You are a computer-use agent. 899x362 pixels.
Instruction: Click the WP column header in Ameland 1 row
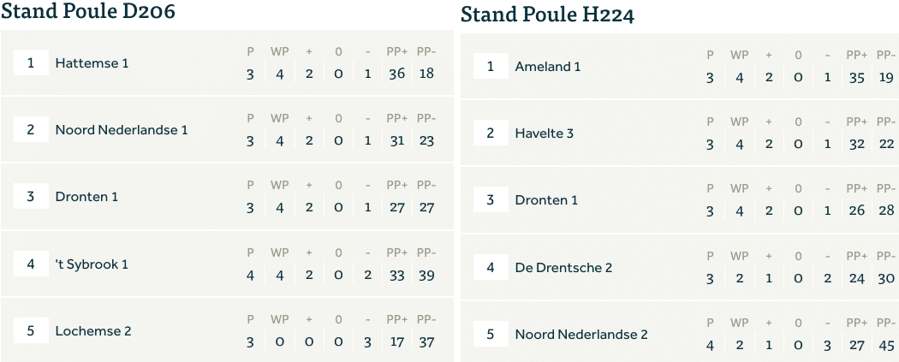click(x=739, y=55)
